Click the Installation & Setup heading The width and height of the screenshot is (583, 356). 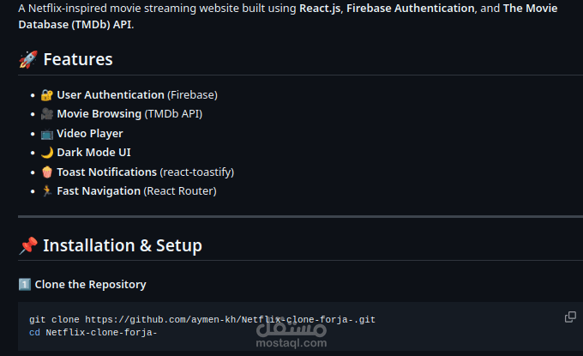pyautogui.click(x=123, y=245)
